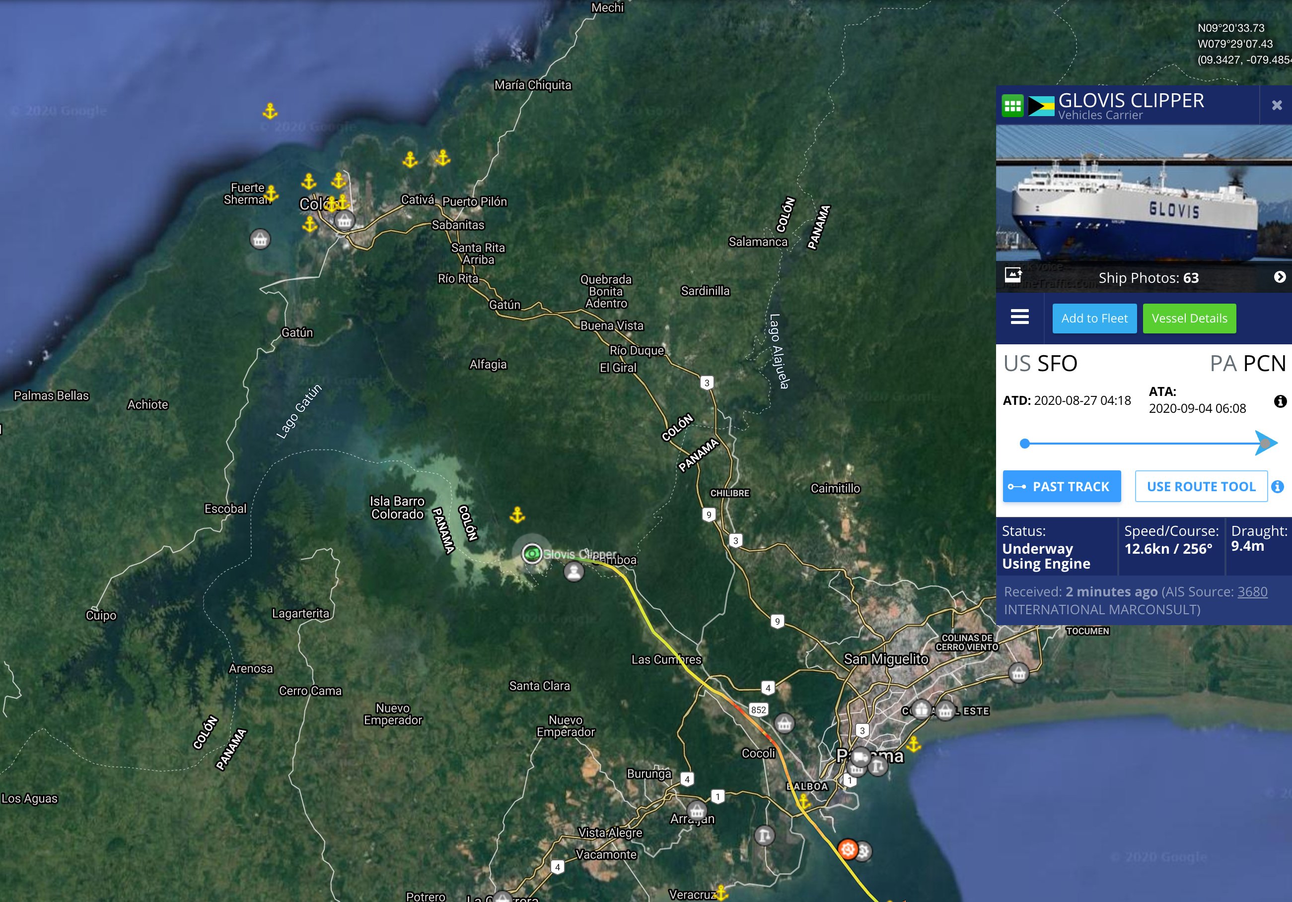Click the anchor icon east of Panama city

[x=913, y=745]
